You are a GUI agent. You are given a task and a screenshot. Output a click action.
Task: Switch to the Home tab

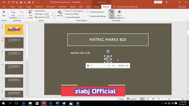click(x=12, y=7)
